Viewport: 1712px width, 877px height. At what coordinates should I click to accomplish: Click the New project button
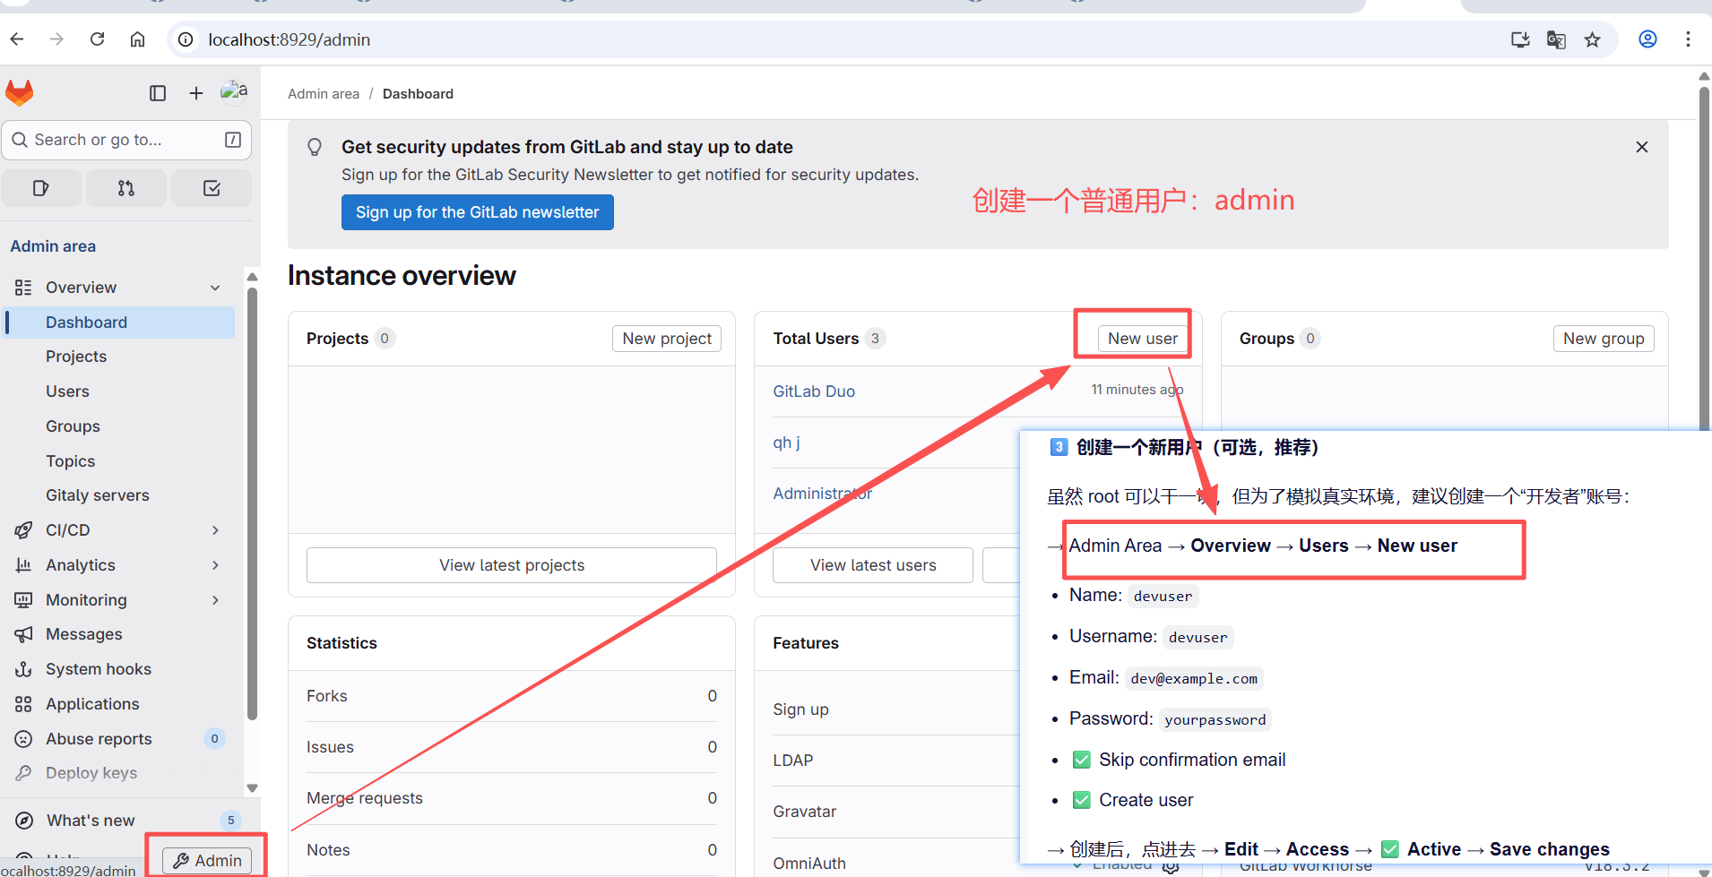[667, 339]
